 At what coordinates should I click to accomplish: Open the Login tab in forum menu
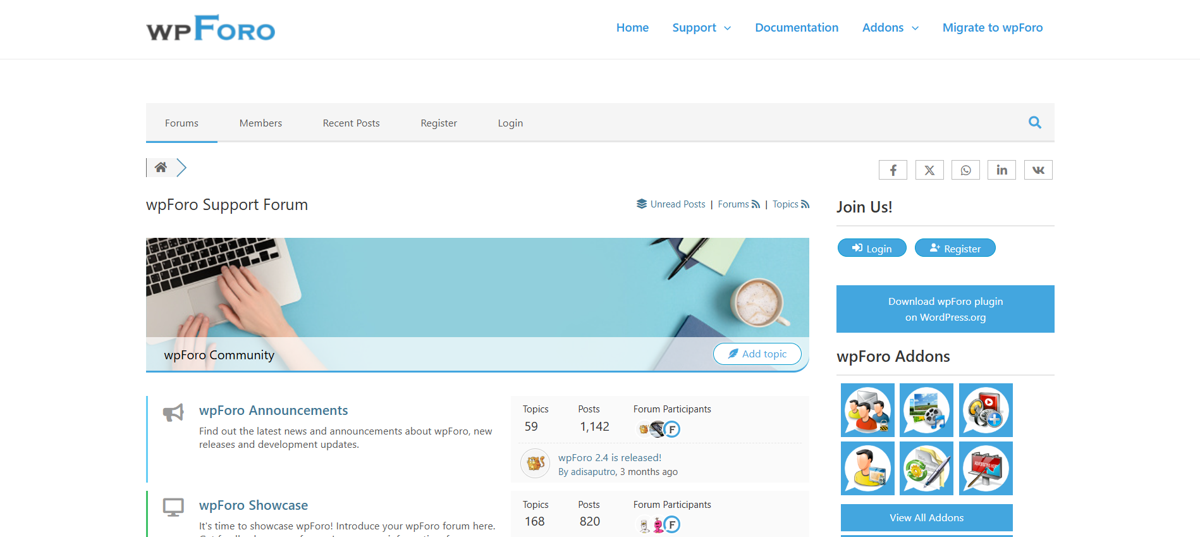pyautogui.click(x=510, y=123)
